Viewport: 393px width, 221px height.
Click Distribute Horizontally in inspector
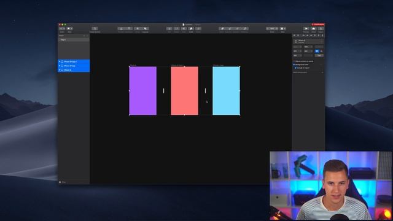point(294,36)
